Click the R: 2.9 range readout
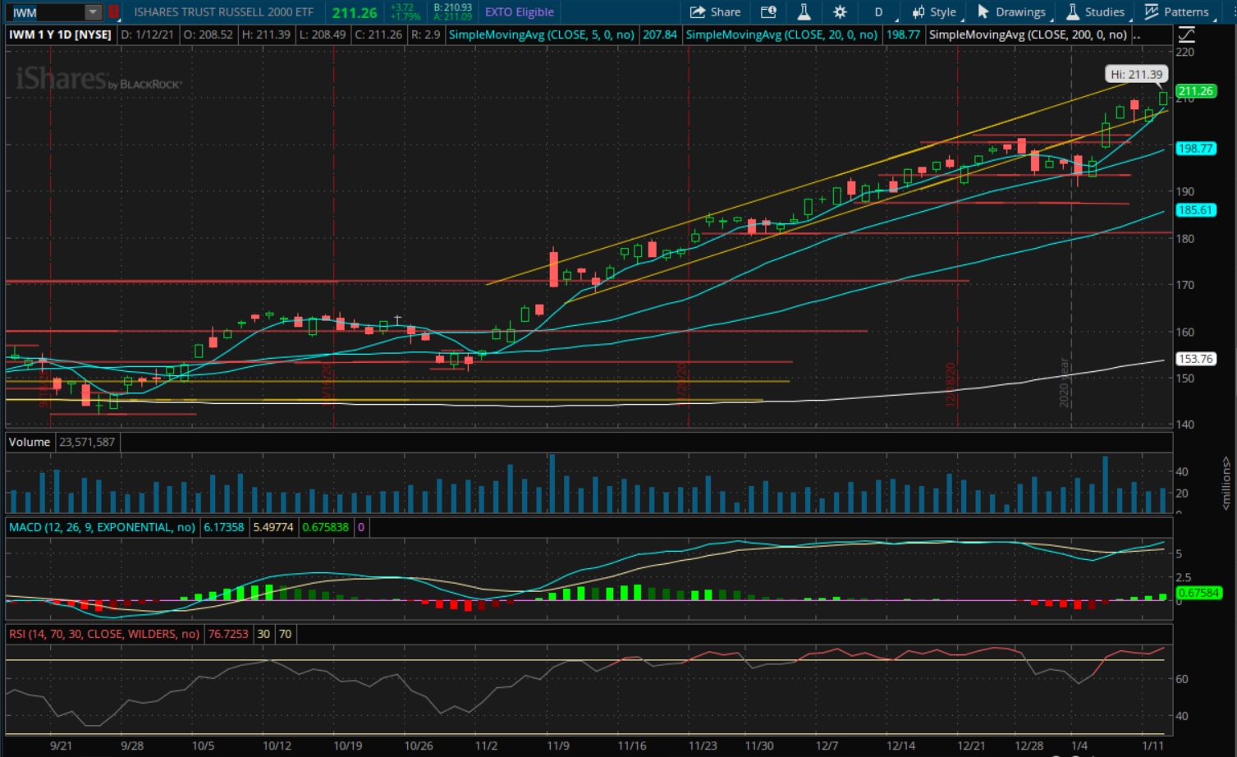This screenshot has height=757, width=1237. (x=426, y=34)
